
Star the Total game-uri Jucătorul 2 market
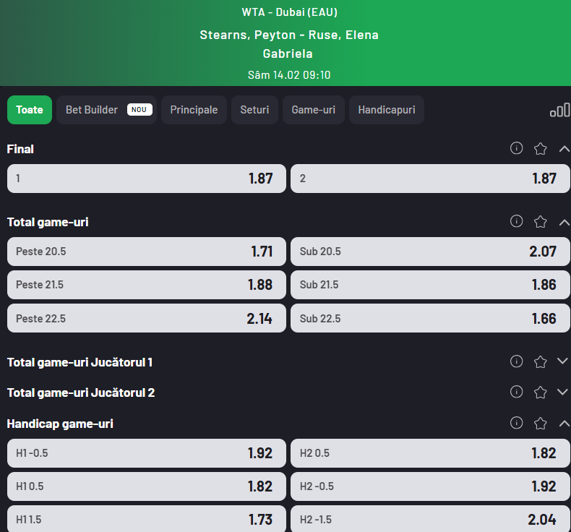[x=540, y=392]
